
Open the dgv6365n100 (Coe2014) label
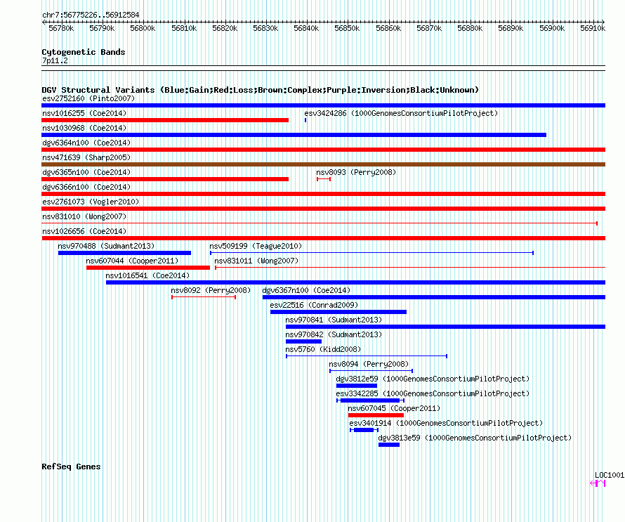(86, 172)
